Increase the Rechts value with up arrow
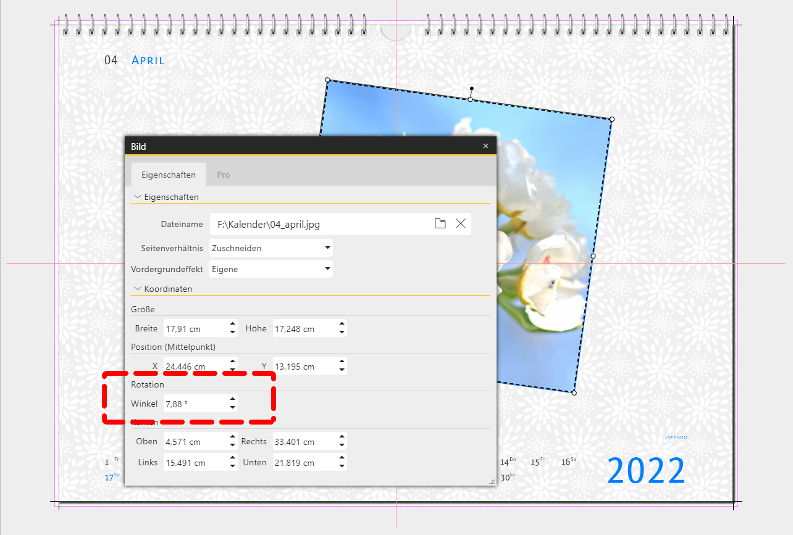 pyautogui.click(x=342, y=438)
